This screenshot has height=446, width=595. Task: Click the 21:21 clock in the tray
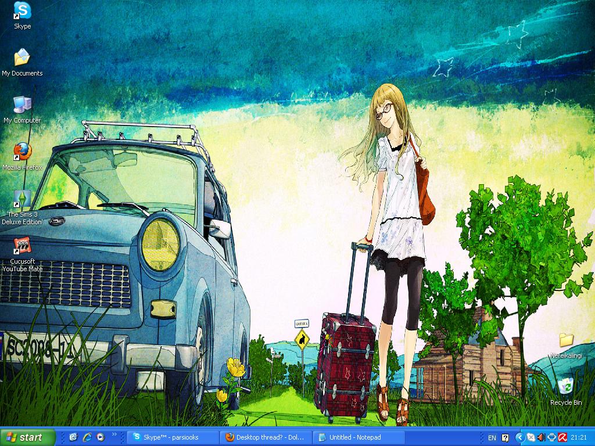(578, 438)
